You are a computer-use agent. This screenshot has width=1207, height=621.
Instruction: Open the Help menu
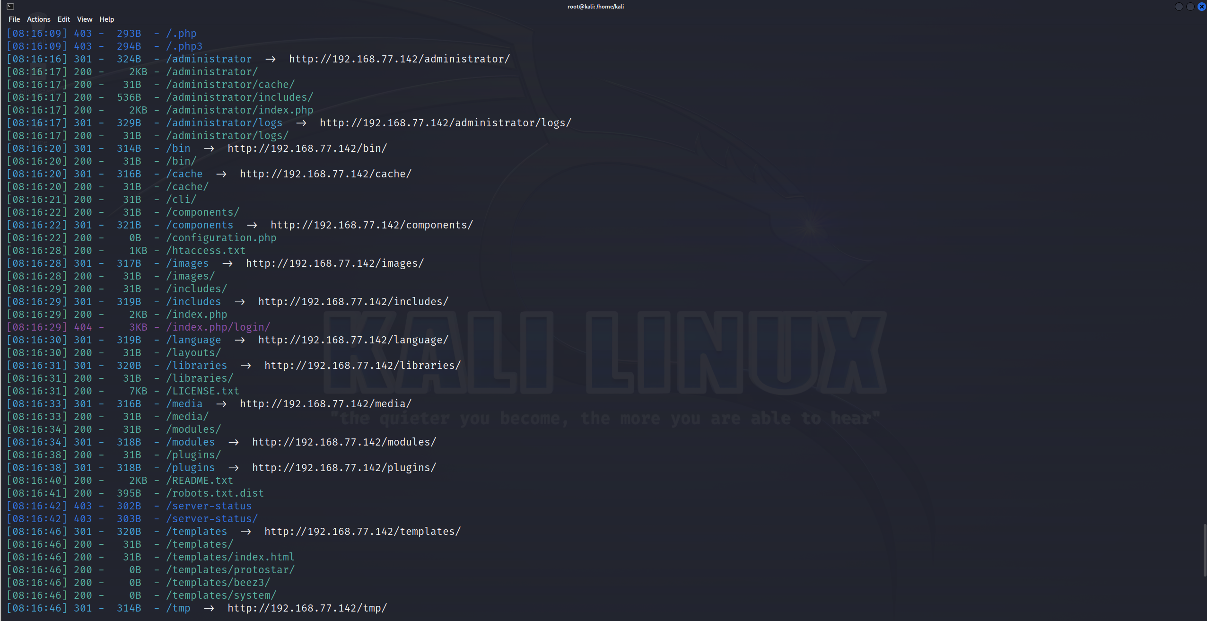click(106, 19)
